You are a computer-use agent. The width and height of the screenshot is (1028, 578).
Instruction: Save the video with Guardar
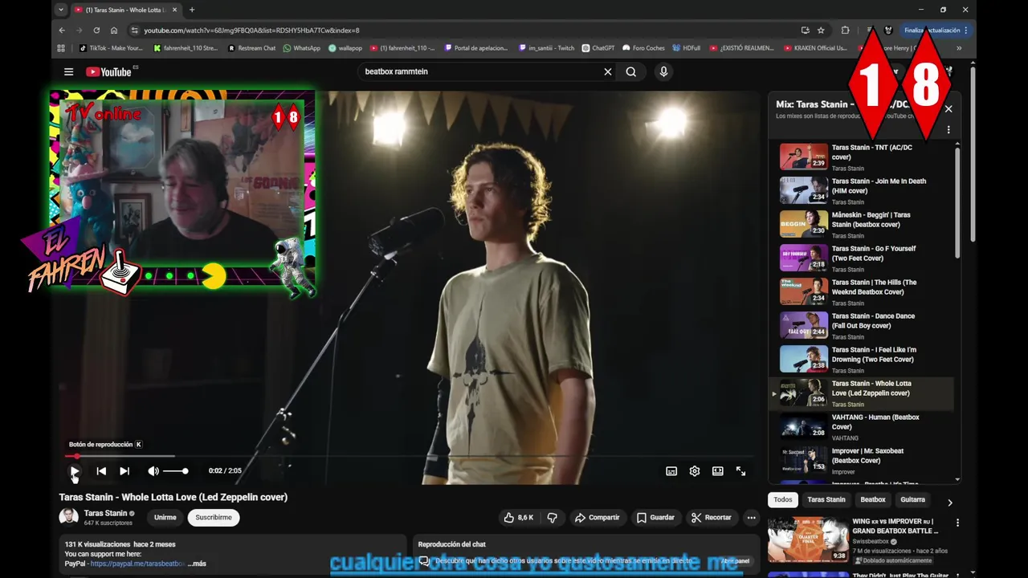[655, 518]
